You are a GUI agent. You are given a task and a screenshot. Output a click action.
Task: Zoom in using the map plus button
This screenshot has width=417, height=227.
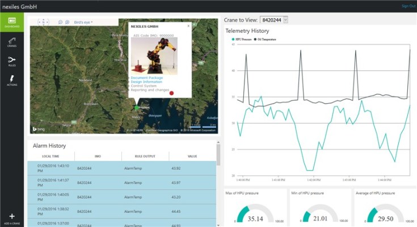click(x=67, y=22)
